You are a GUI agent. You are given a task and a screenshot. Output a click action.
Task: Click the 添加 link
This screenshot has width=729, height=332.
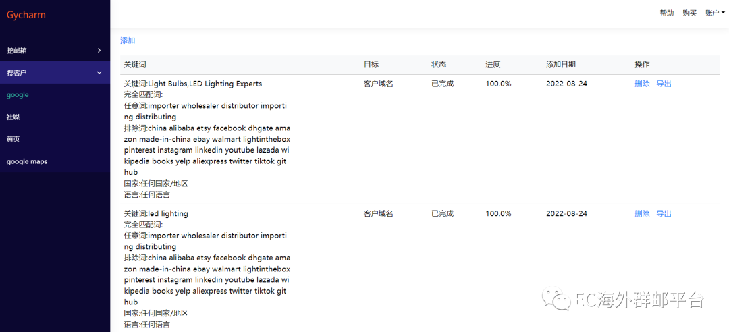point(128,40)
